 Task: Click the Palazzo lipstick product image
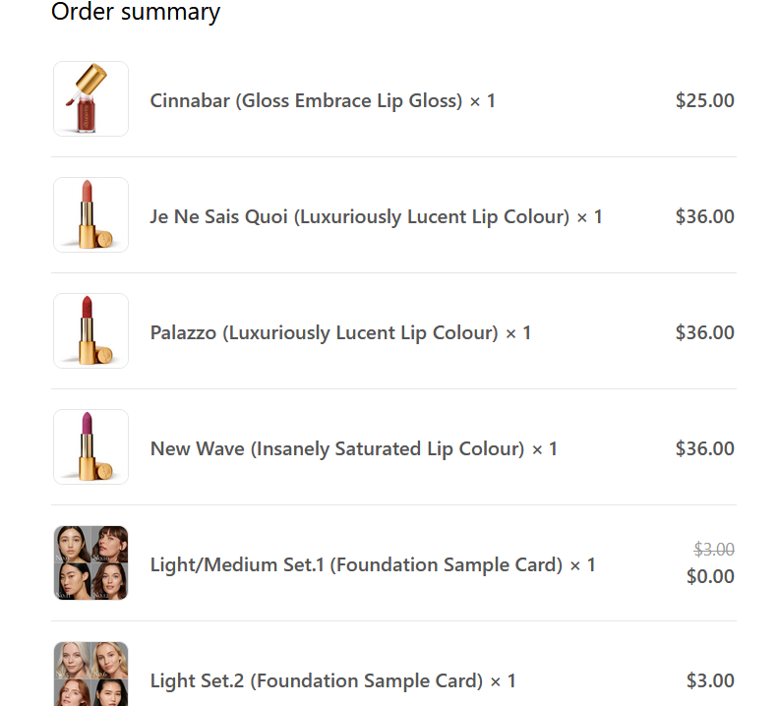pyautogui.click(x=90, y=331)
